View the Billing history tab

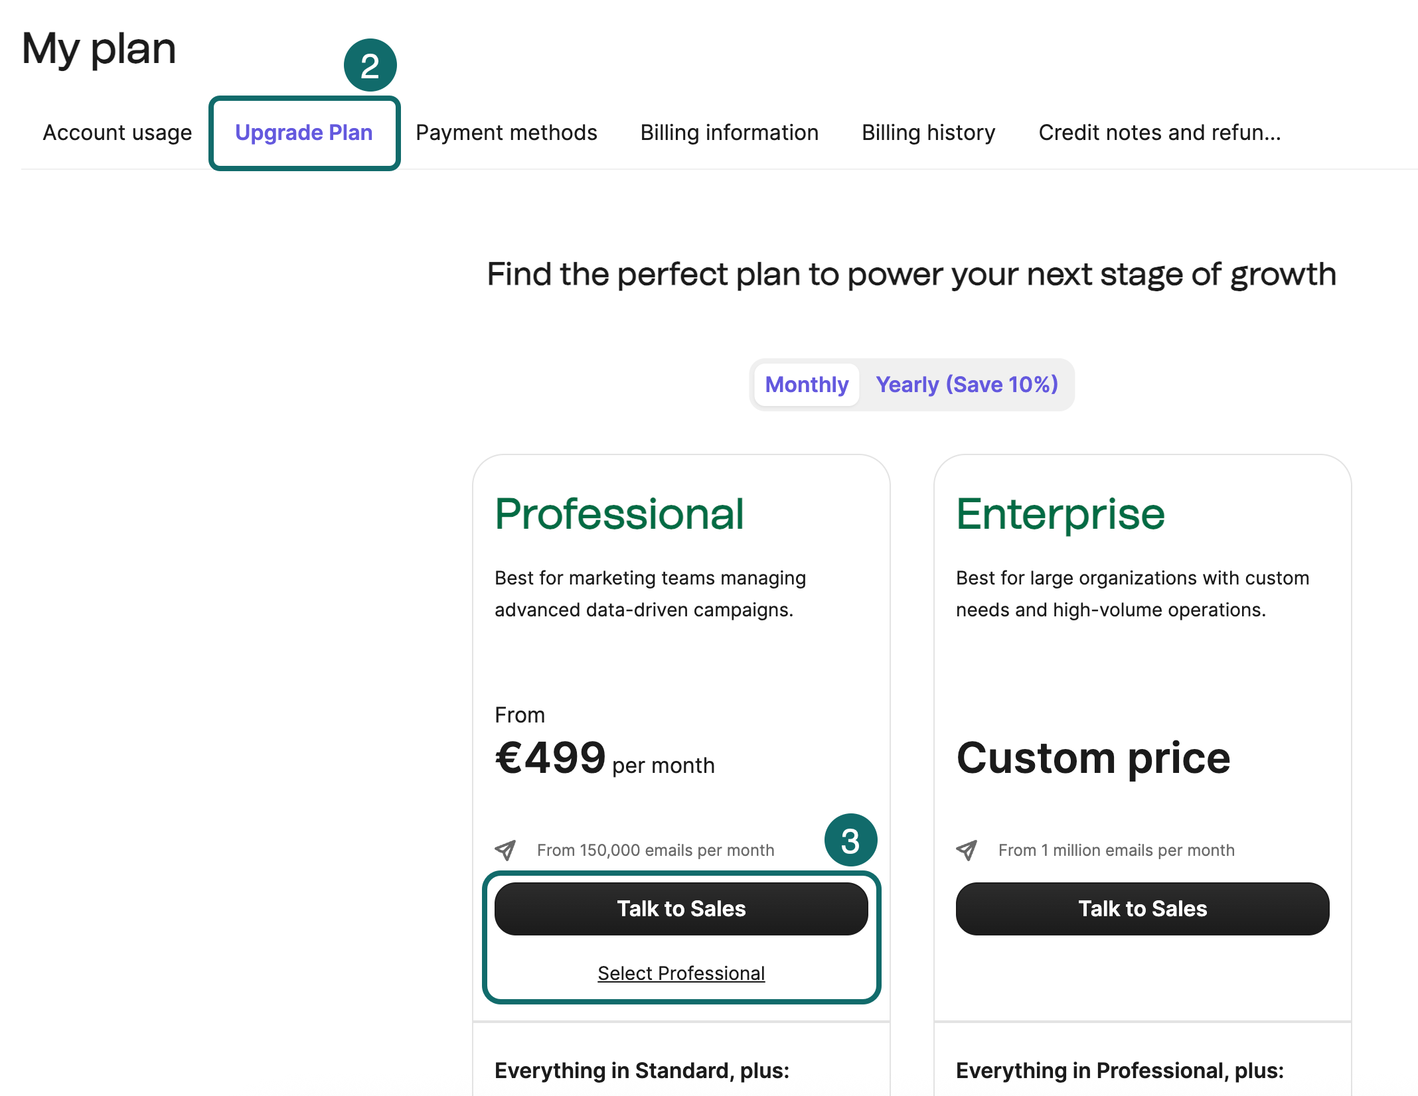point(928,132)
